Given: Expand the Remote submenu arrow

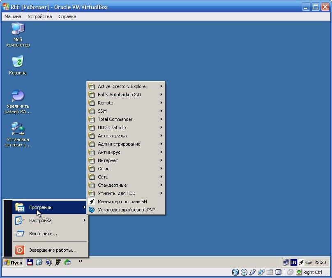Looking at the screenshot, I should [161, 103].
